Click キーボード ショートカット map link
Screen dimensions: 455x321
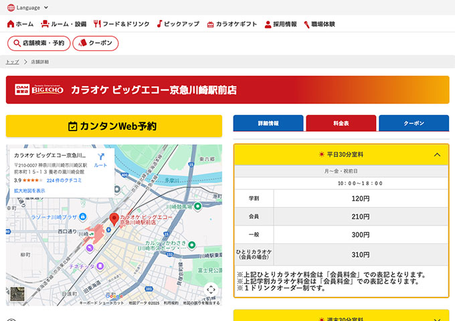(102, 303)
